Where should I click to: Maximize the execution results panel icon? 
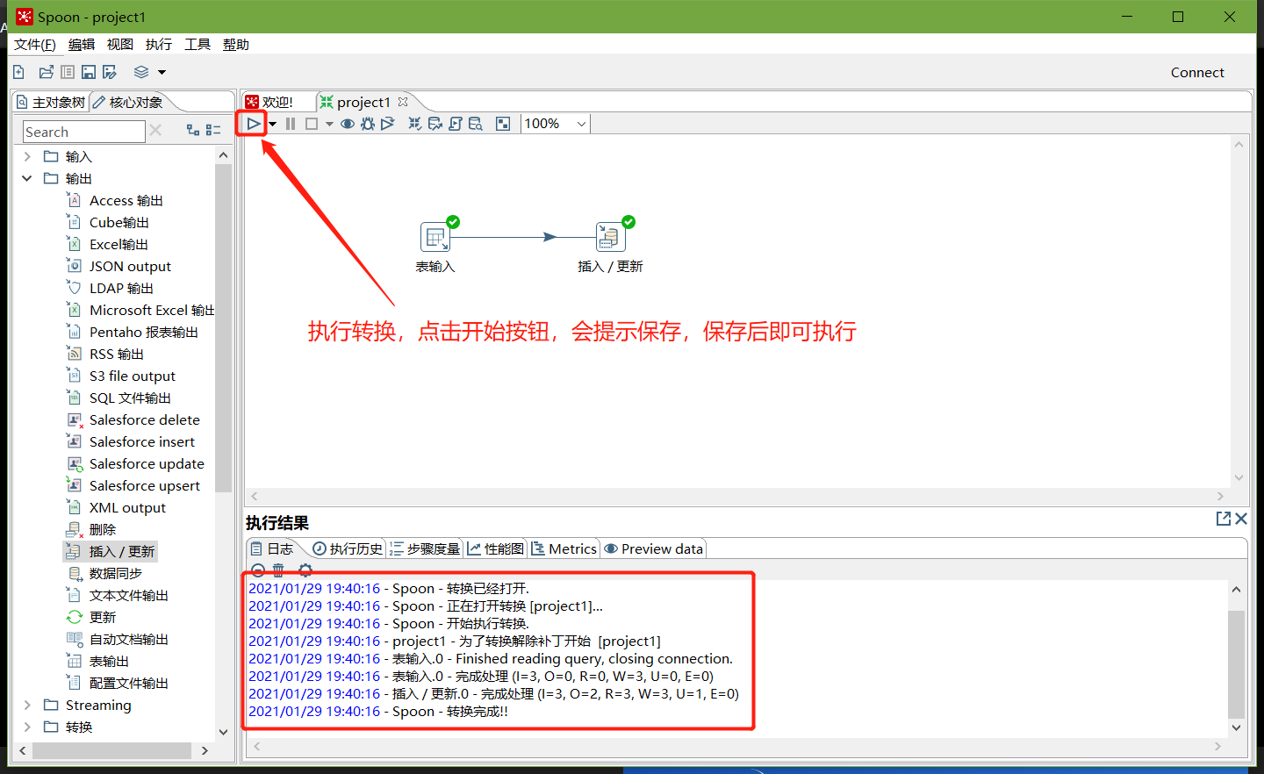coord(1223,519)
